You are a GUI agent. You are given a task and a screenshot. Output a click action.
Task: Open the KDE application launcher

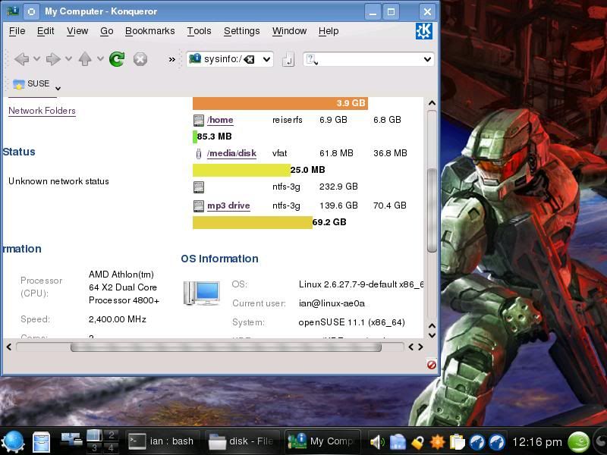[x=13, y=441]
